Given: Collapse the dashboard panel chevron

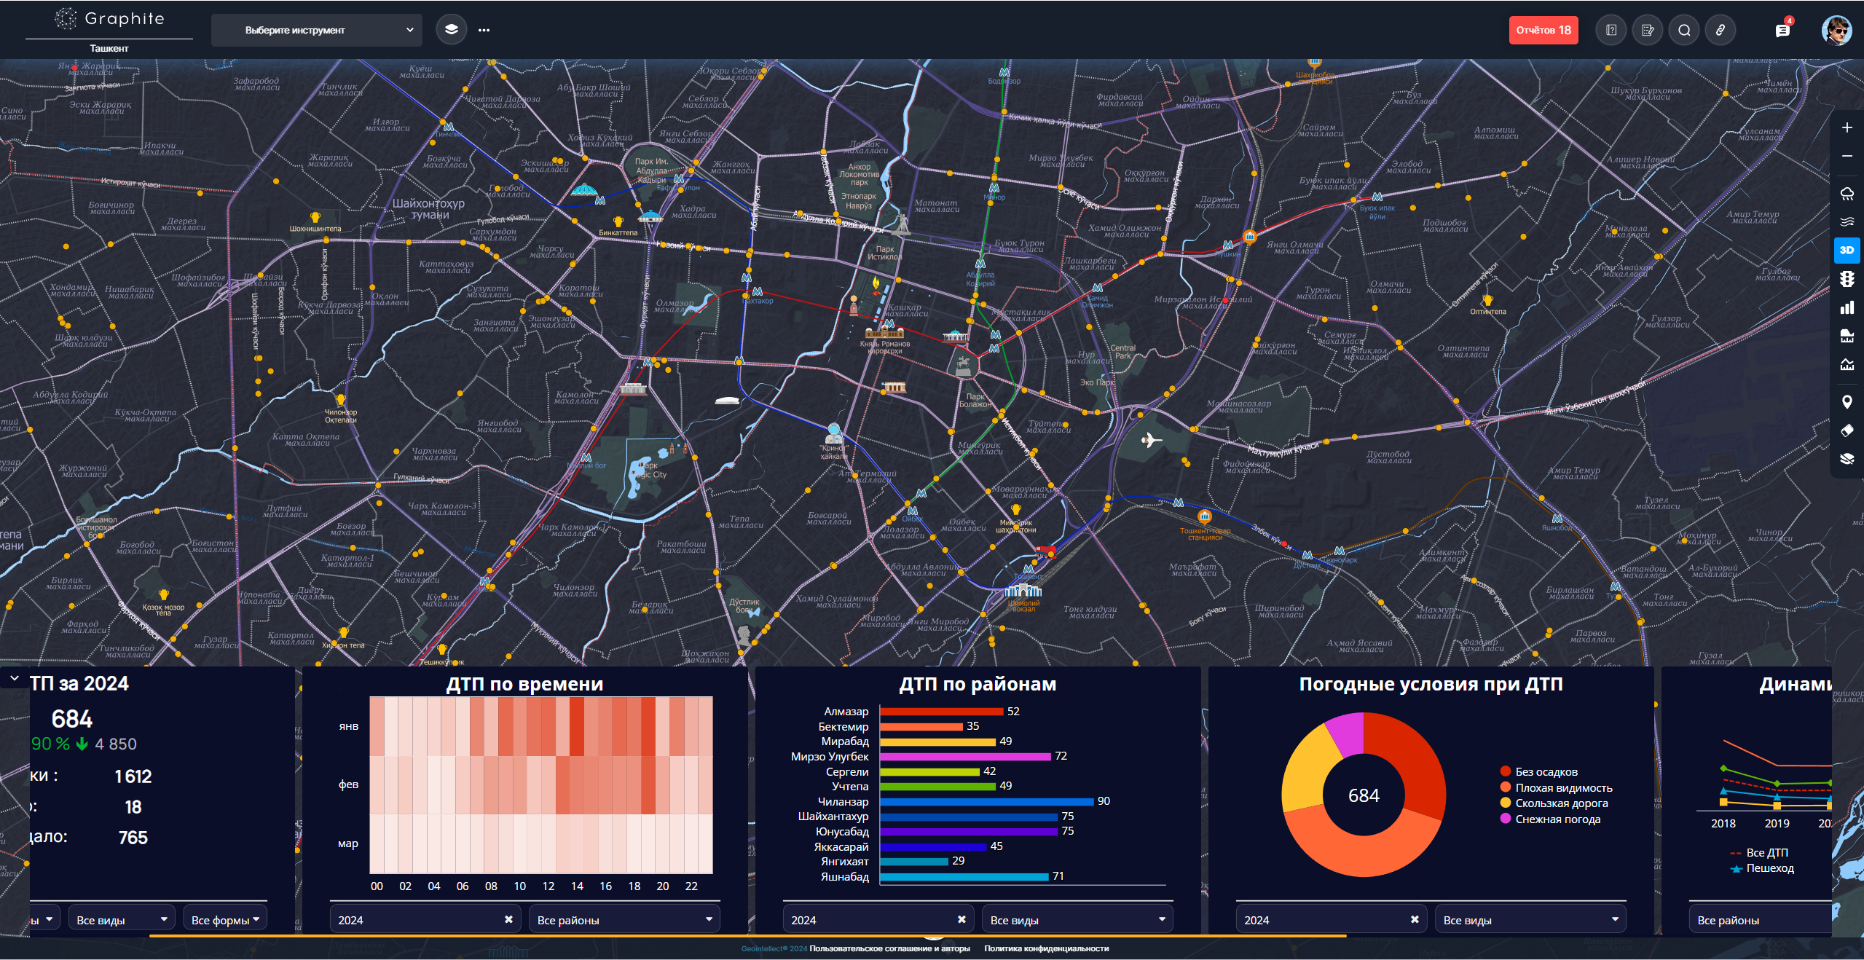Looking at the screenshot, I should [15, 677].
